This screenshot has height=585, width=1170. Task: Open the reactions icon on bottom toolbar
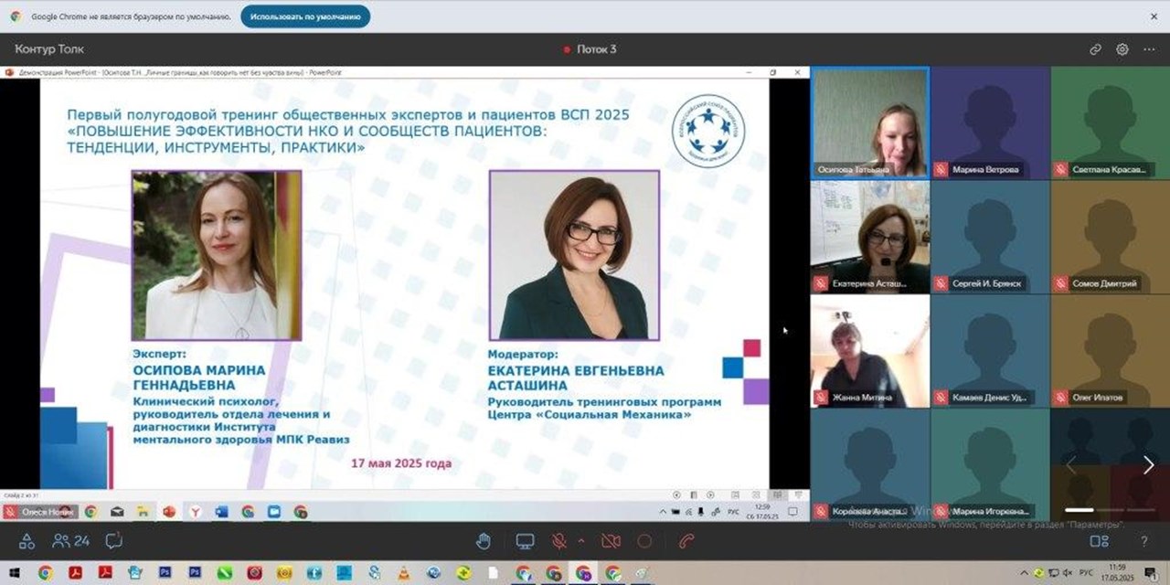pyautogui.click(x=26, y=540)
